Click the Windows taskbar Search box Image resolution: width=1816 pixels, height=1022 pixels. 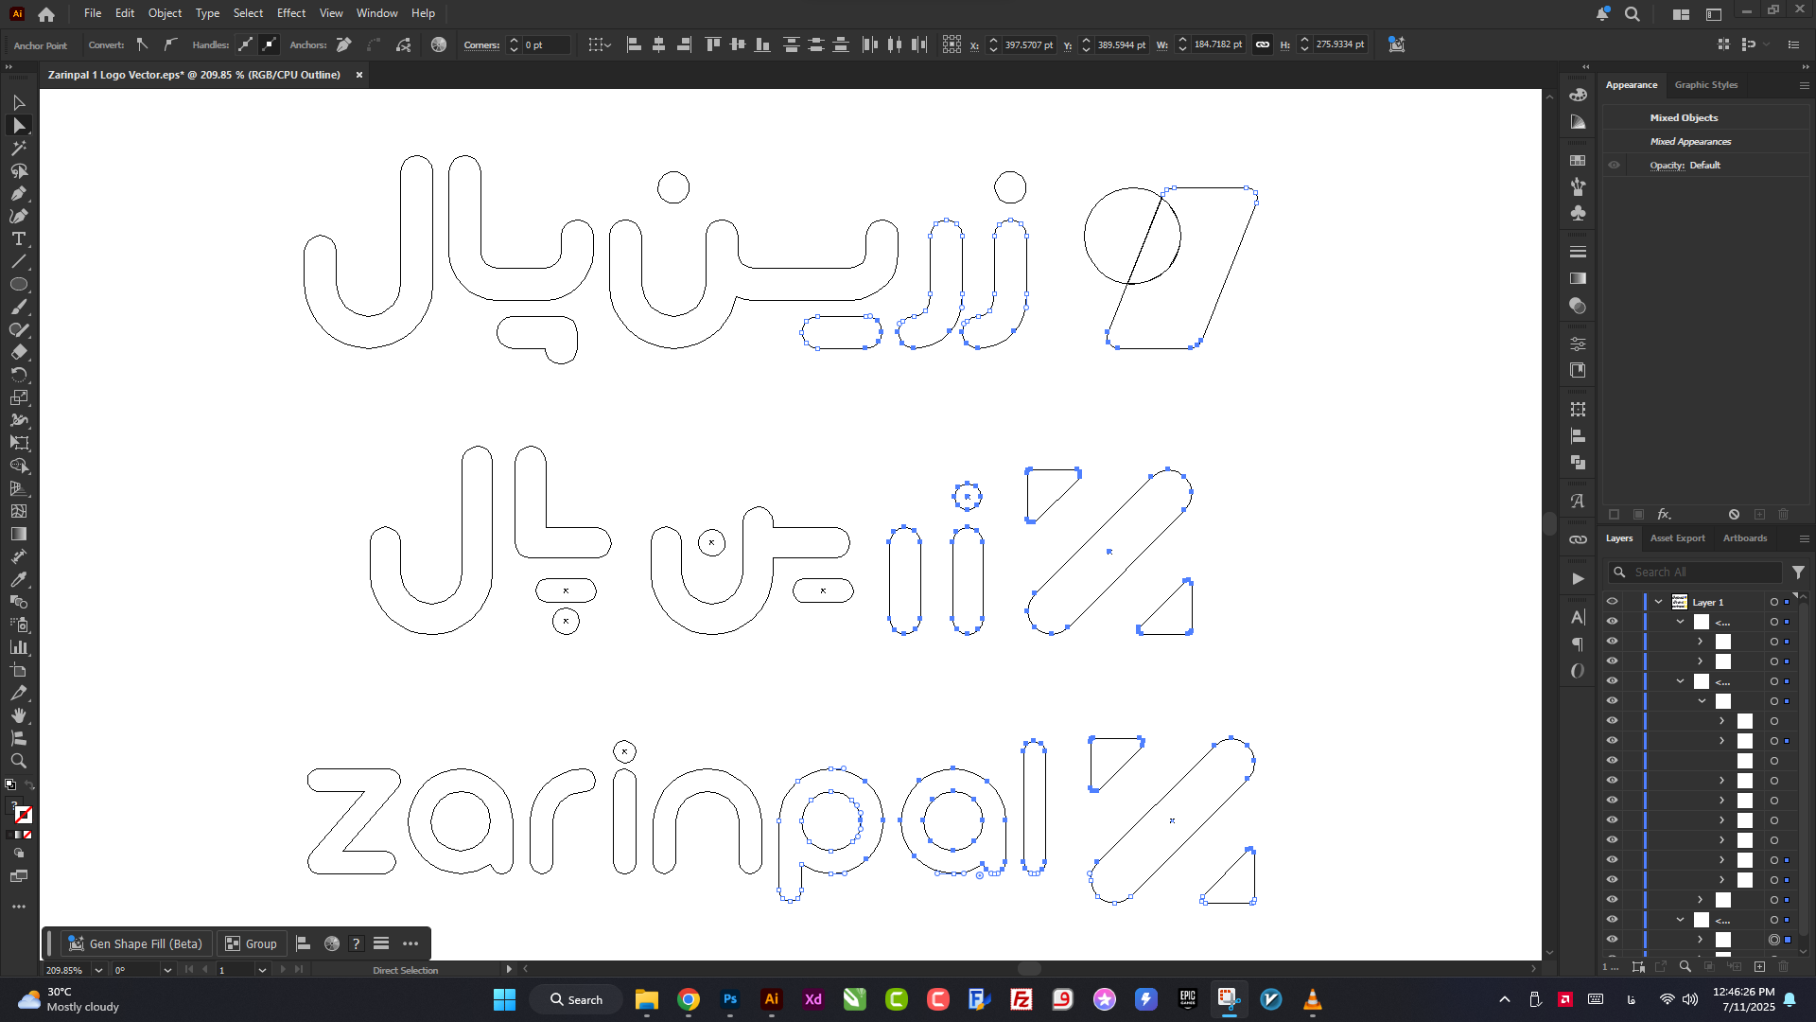click(x=576, y=999)
